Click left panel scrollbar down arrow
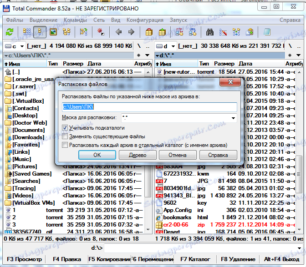Image resolution: width=306 pixels, height=267 pixels. (148, 230)
